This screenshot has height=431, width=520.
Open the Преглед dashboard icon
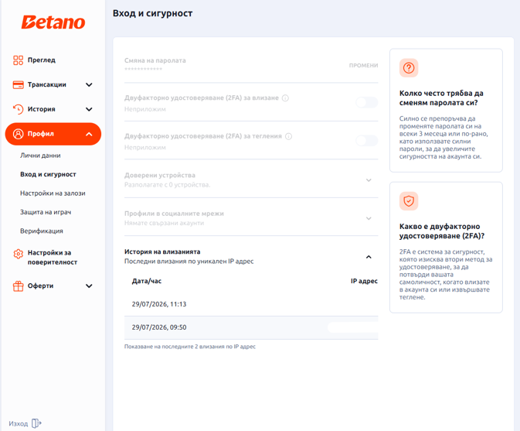tap(18, 60)
